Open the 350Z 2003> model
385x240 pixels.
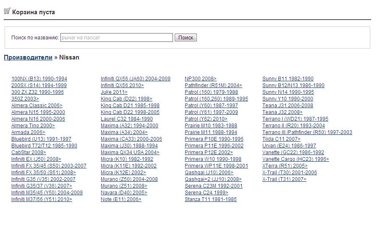coord(25,99)
